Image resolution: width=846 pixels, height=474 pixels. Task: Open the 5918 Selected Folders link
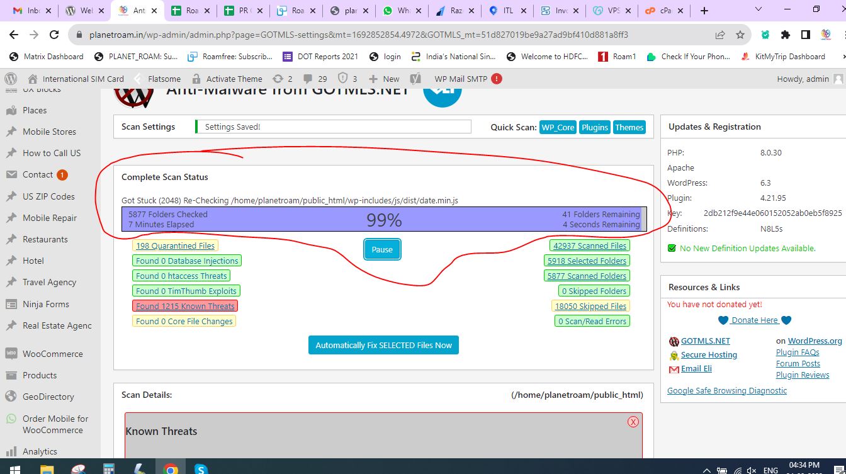coord(587,261)
